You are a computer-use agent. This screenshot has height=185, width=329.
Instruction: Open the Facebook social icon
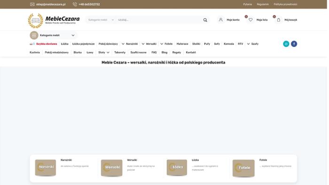[x=294, y=44]
